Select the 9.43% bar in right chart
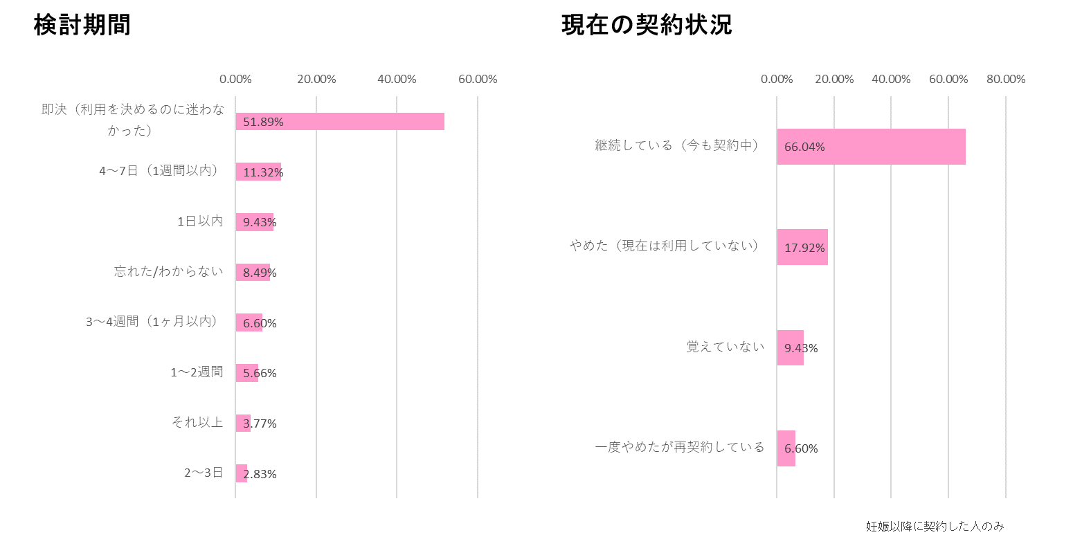This screenshot has height=546, width=1073. tap(790, 347)
